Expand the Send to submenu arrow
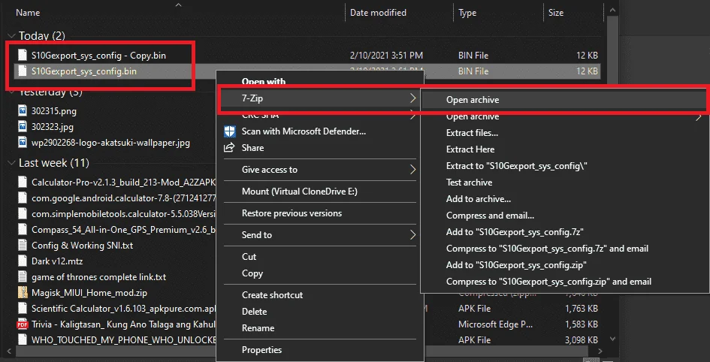 click(412, 235)
